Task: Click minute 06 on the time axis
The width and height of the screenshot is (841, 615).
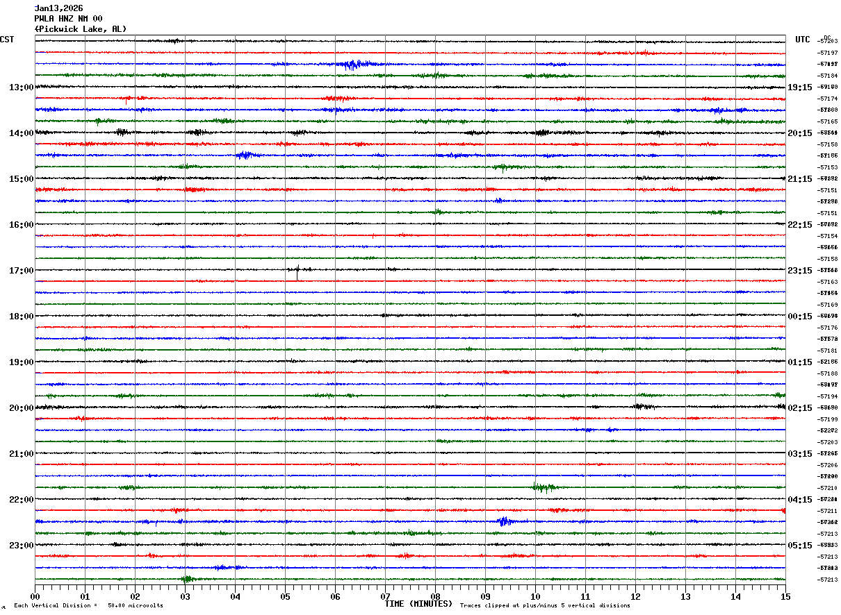Action: point(335,597)
